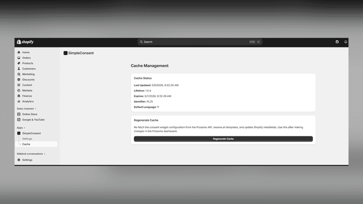The width and height of the screenshot is (363, 204).
Task: Click the Identifier value line
Action: (143, 102)
